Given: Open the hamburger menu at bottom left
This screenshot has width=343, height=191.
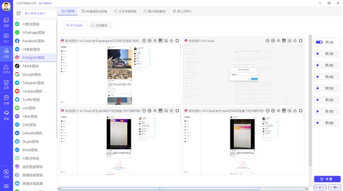Looking at the screenshot, I should pos(7,186).
